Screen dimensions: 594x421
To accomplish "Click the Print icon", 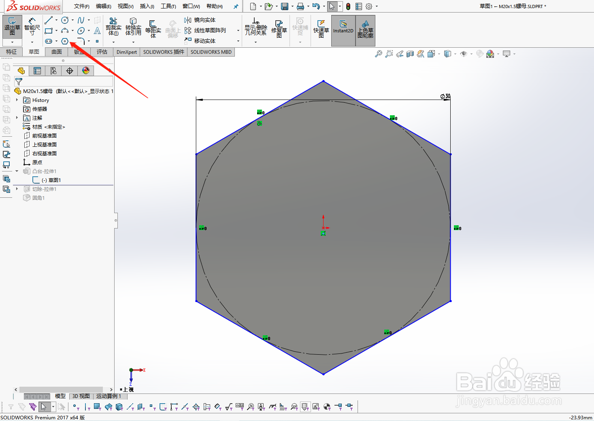I will coord(300,6).
